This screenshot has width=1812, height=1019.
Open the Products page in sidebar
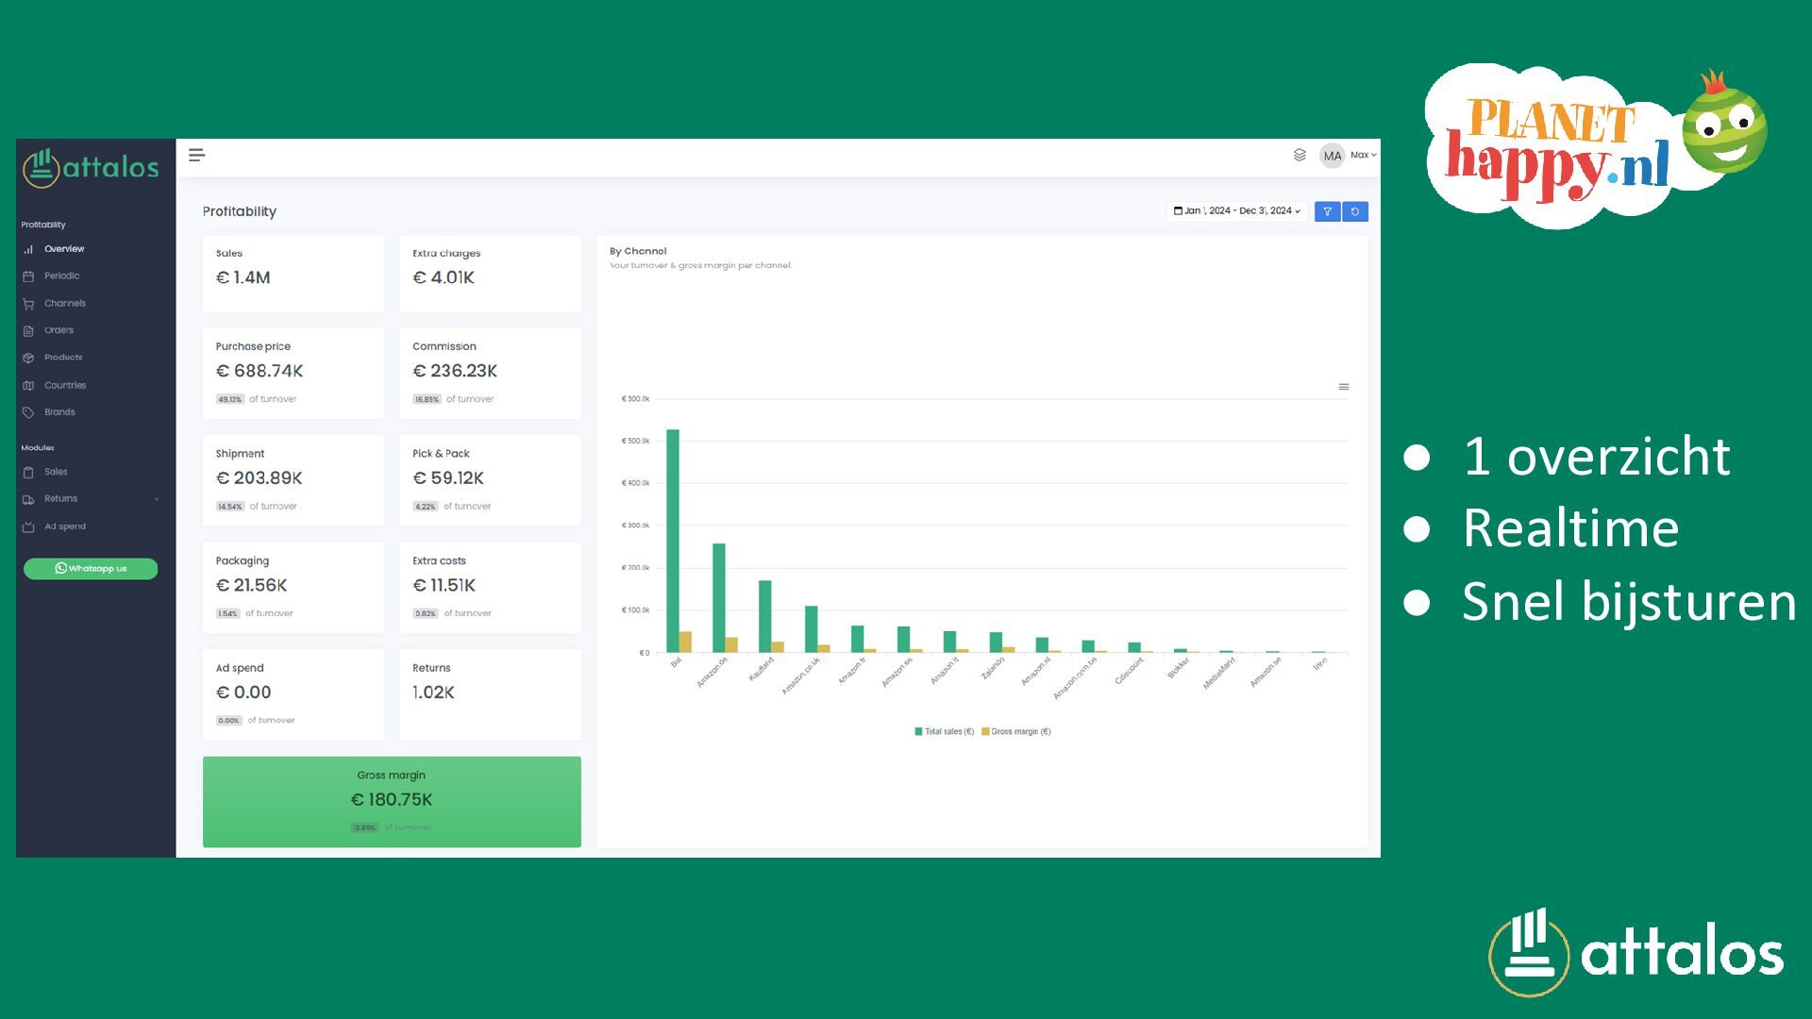[62, 358]
